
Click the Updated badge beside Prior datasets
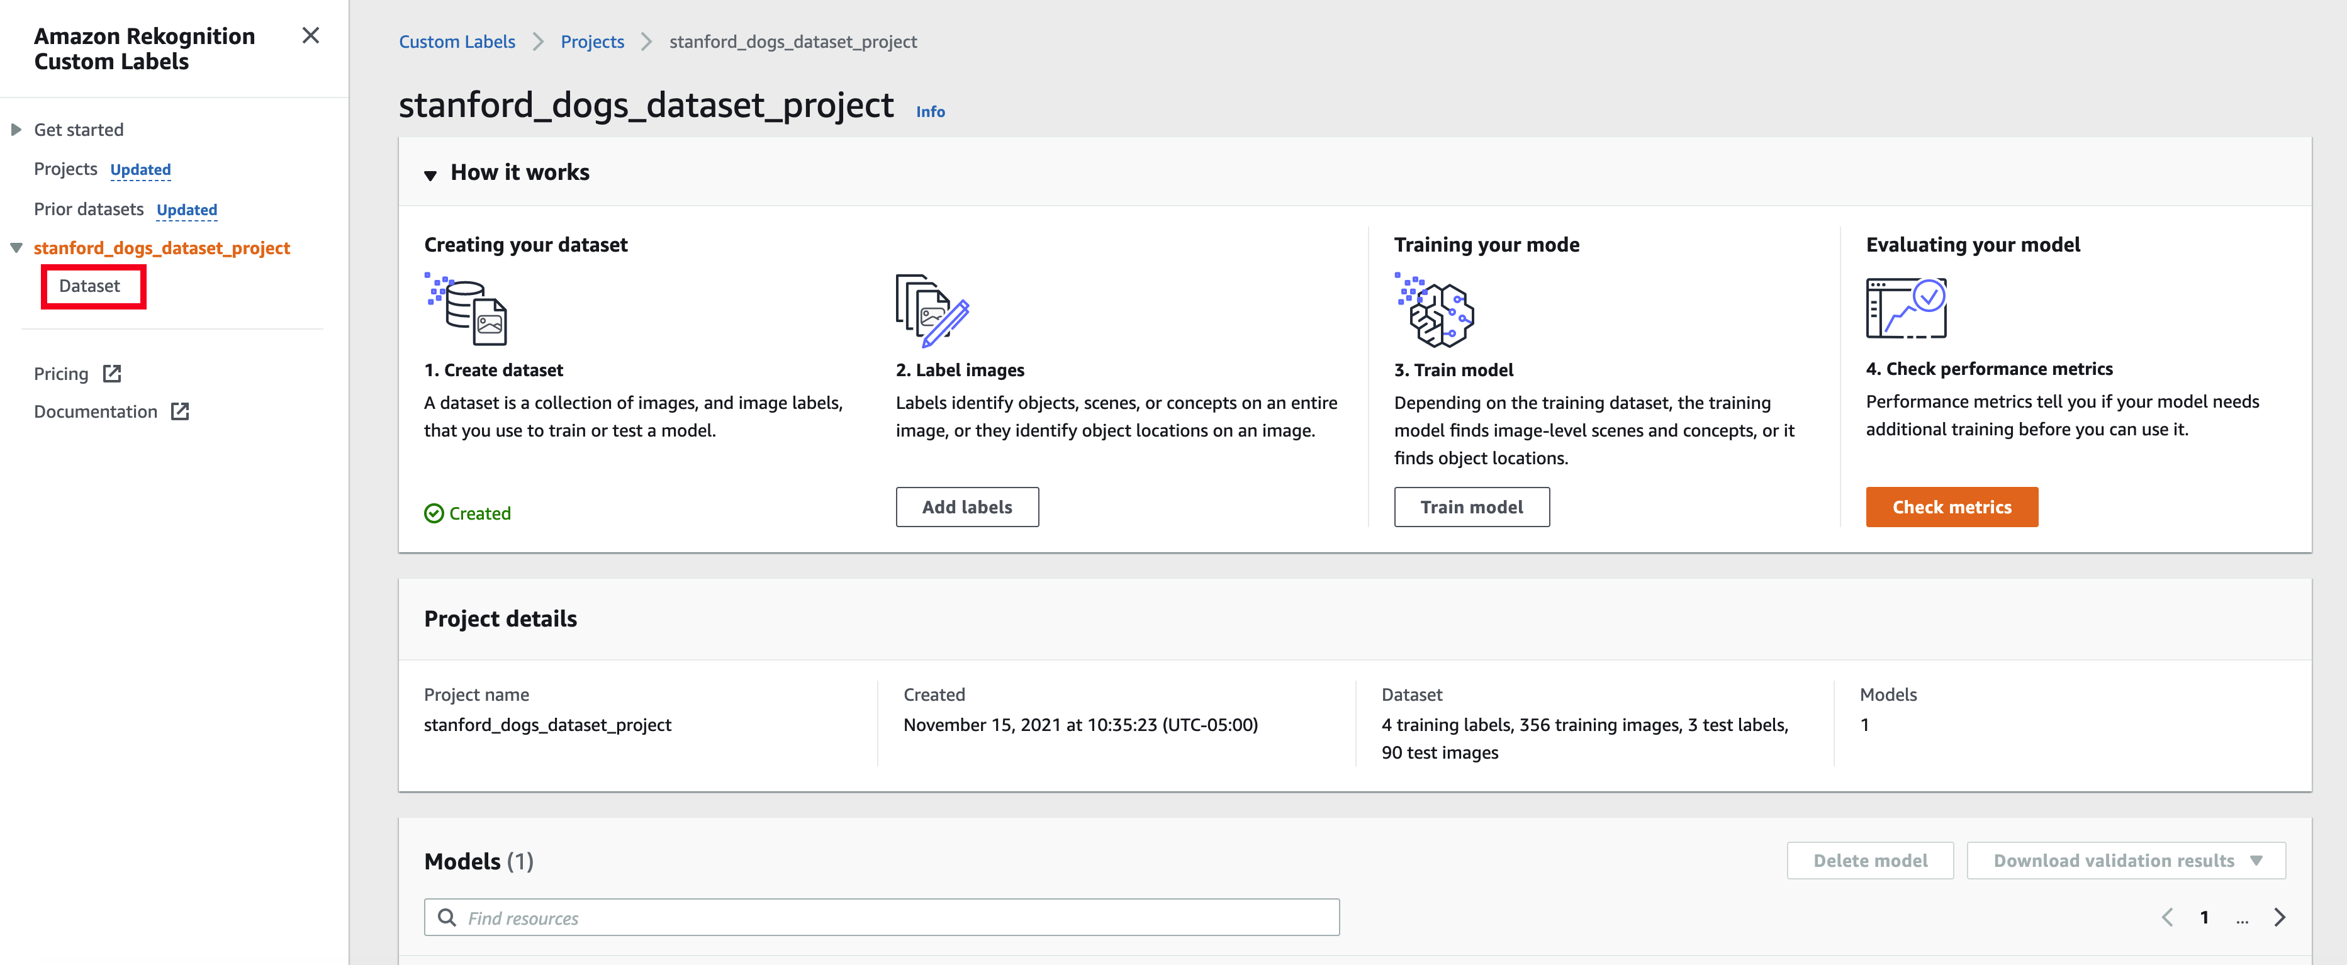coord(187,209)
